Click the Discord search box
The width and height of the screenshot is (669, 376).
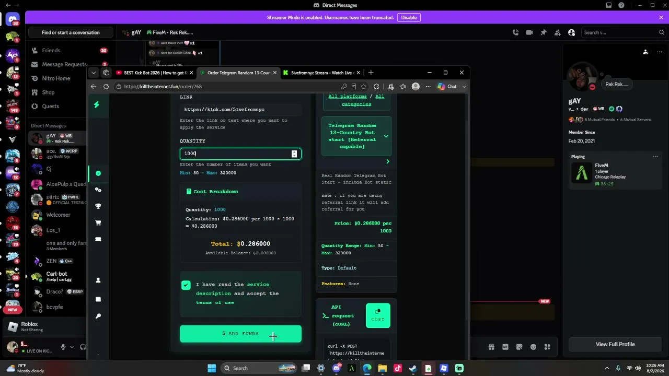(x=624, y=32)
